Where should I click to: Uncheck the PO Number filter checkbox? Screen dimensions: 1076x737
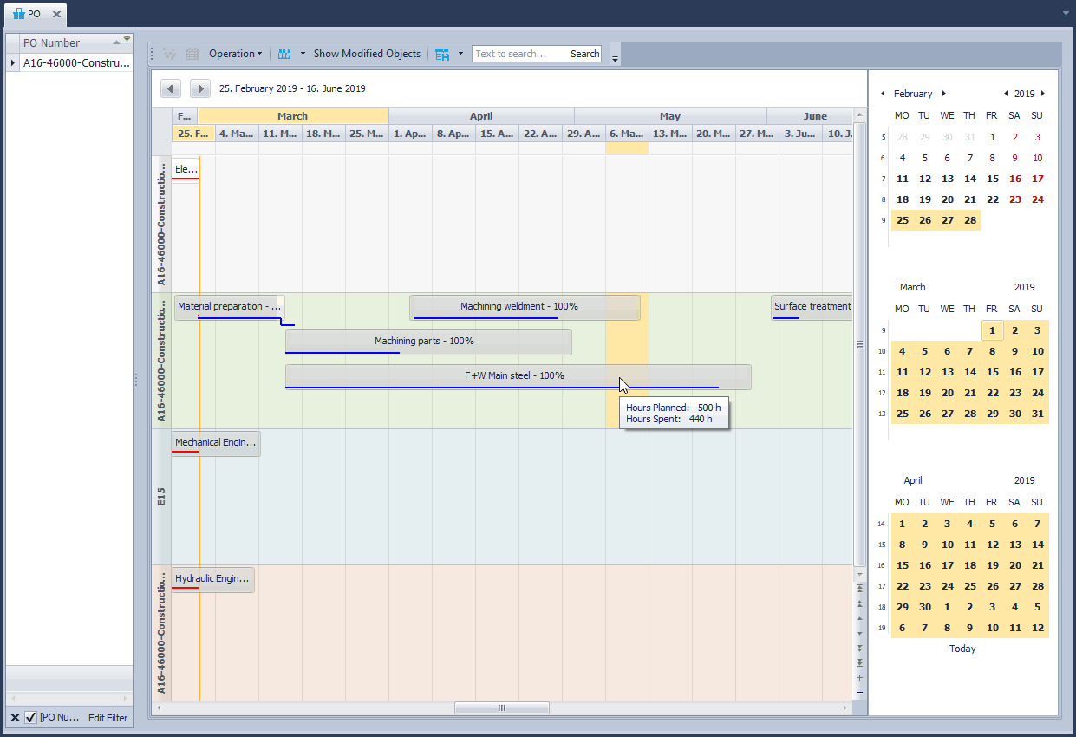[31, 718]
